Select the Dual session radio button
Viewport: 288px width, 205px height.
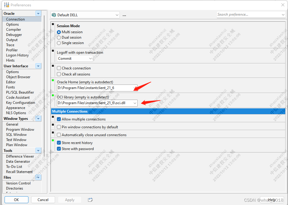click(59, 37)
